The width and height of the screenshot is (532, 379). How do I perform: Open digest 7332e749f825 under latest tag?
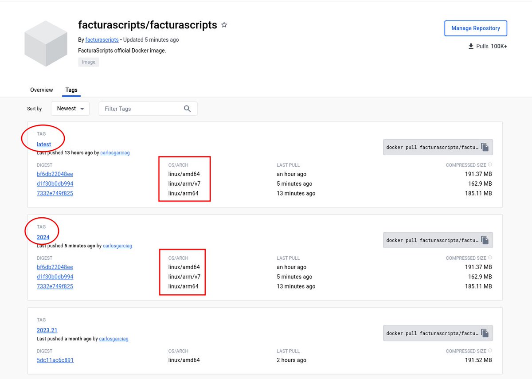pyautogui.click(x=55, y=194)
